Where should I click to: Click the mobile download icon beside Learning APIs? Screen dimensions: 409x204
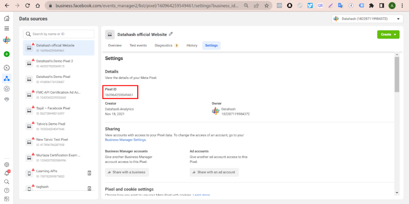point(89,173)
